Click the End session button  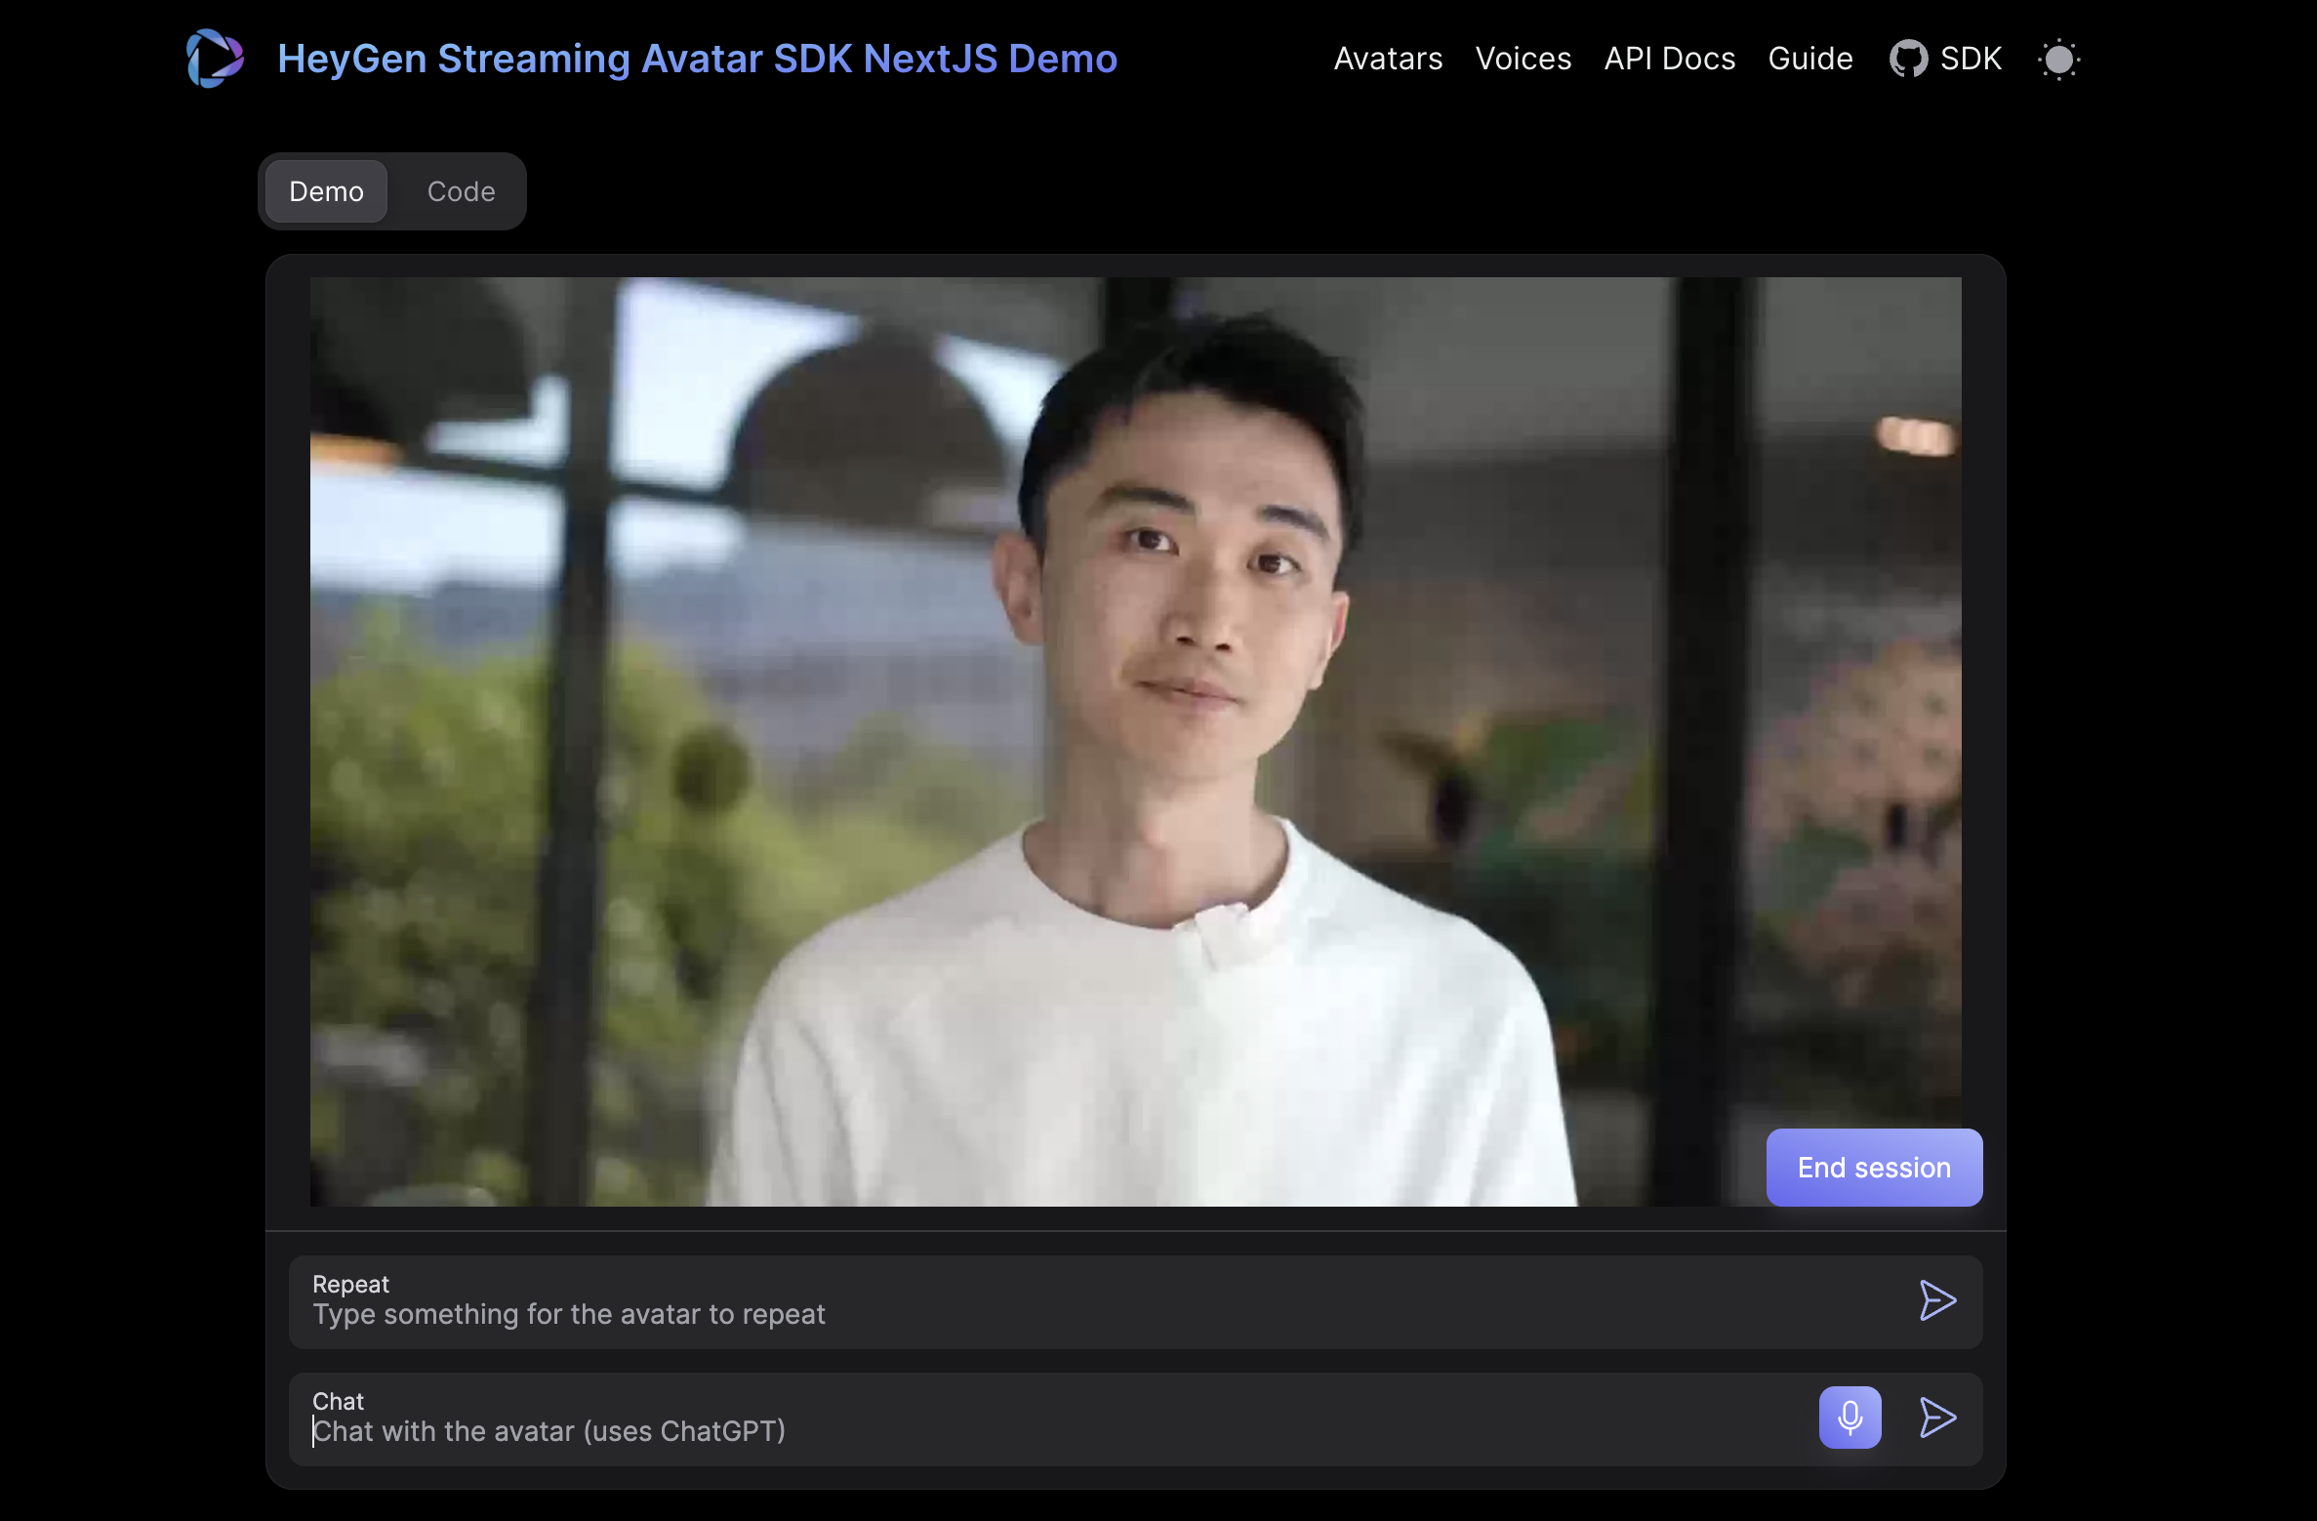1873,1167
